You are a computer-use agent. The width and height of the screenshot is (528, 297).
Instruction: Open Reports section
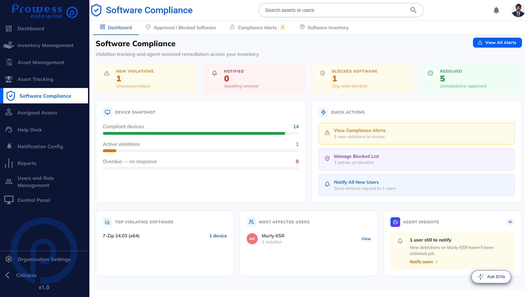[44, 163]
